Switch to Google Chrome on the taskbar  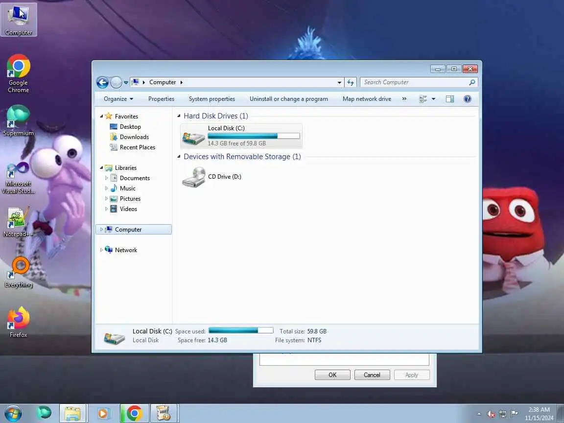[134, 413]
